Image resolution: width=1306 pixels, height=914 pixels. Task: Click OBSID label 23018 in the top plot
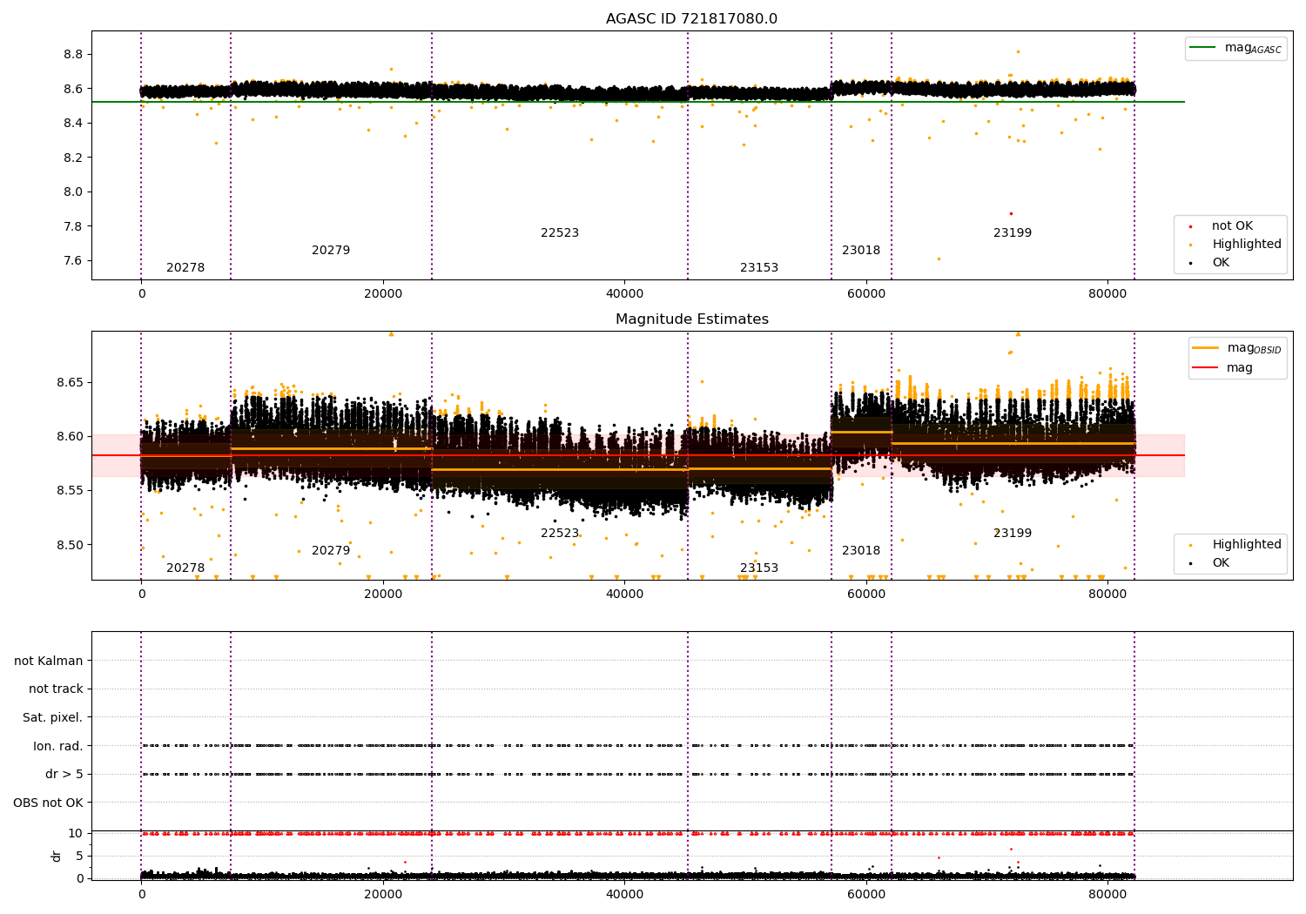(861, 251)
